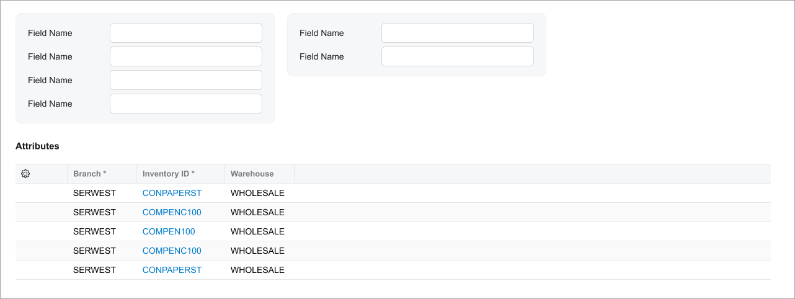This screenshot has width=795, height=299.
Task: Activate the fourth input field in the left panel
Action: 186,104
